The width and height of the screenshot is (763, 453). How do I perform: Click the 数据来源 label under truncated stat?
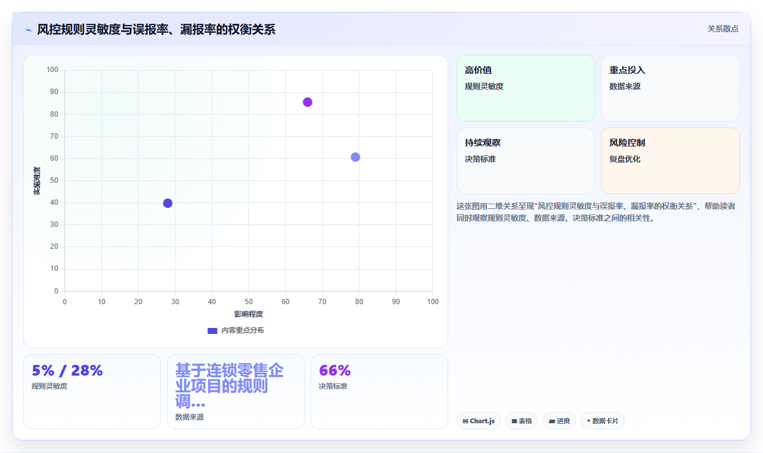[x=190, y=417]
